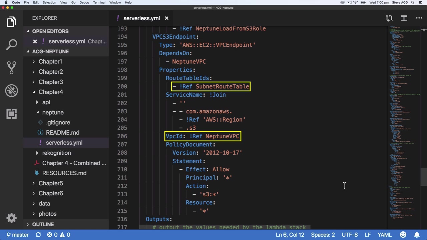Expand the OUTLINE section
The image size is (427, 240).
(43, 224)
